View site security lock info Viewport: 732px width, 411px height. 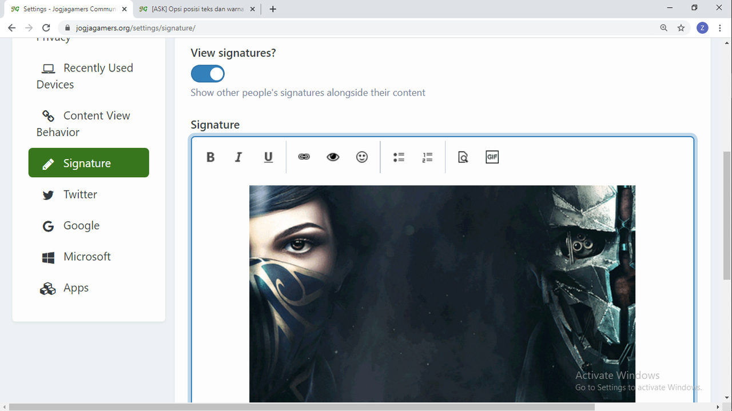tap(67, 27)
